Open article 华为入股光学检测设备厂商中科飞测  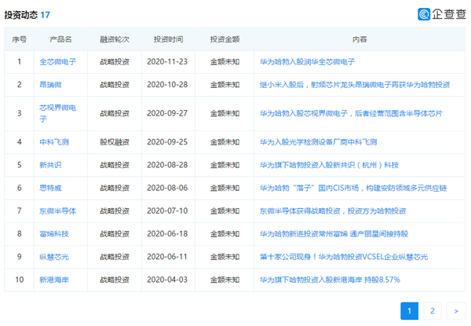(318, 142)
